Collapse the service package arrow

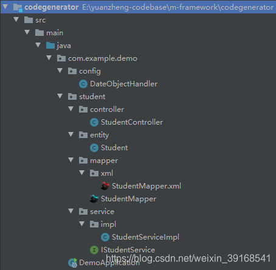pos(71,211)
